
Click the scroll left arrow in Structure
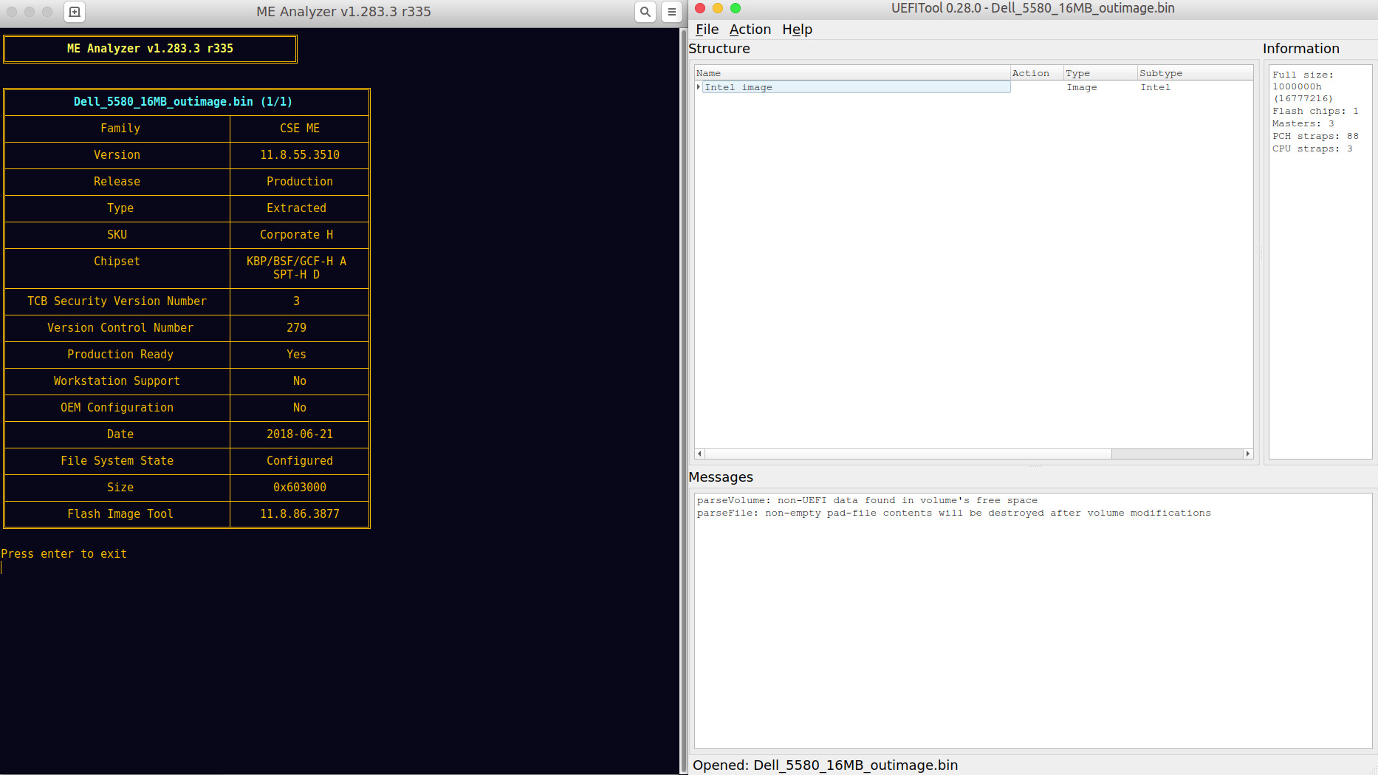699,454
